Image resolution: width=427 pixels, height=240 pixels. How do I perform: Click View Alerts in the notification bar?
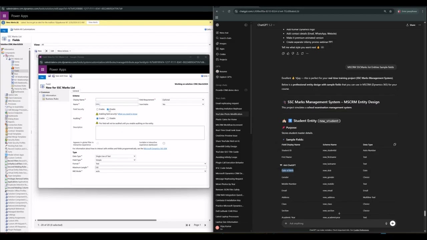click(x=93, y=22)
